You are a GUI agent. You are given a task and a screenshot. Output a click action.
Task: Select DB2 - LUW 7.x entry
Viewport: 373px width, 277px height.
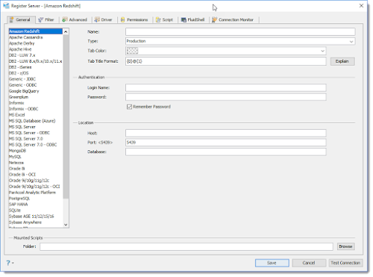(36, 55)
